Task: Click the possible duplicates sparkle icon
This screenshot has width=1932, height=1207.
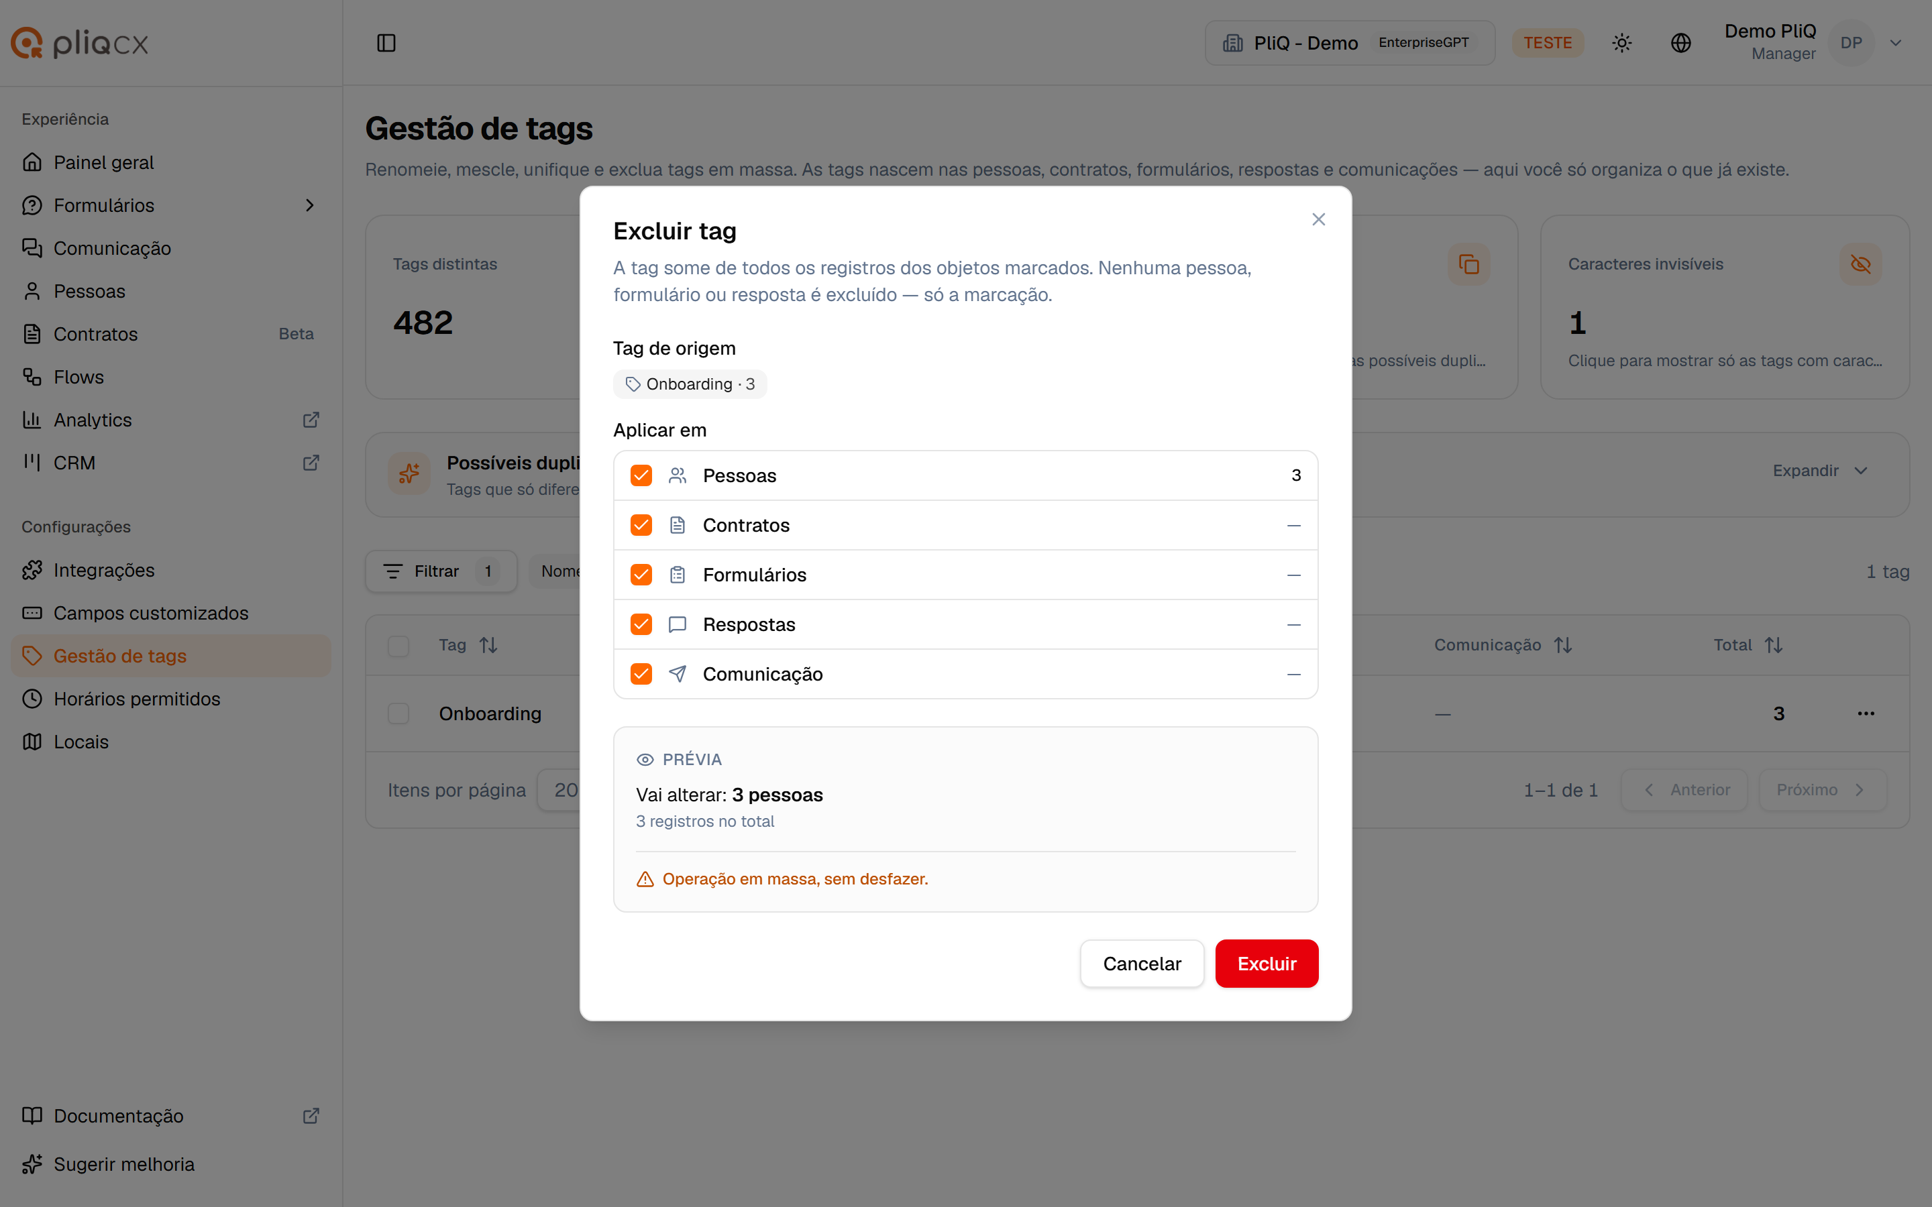Action: coord(409,473)
